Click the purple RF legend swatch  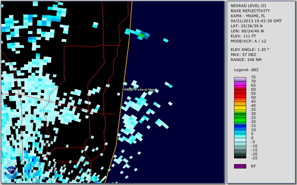(x=240, y=166)
